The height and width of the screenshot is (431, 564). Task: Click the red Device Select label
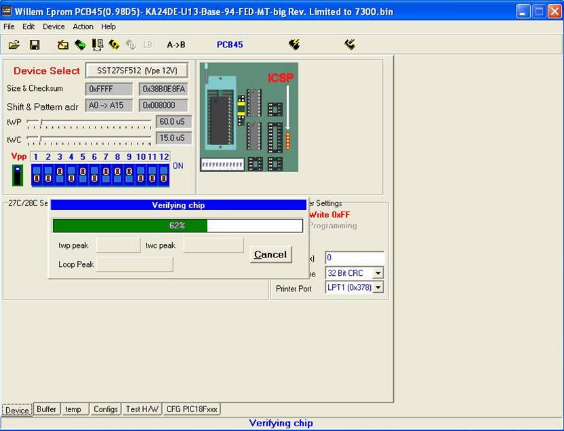point(46,70)
